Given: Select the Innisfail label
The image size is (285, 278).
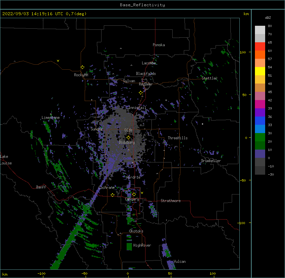Looking at the screenshot, I should pyautogui.click(x=137, y=108).
